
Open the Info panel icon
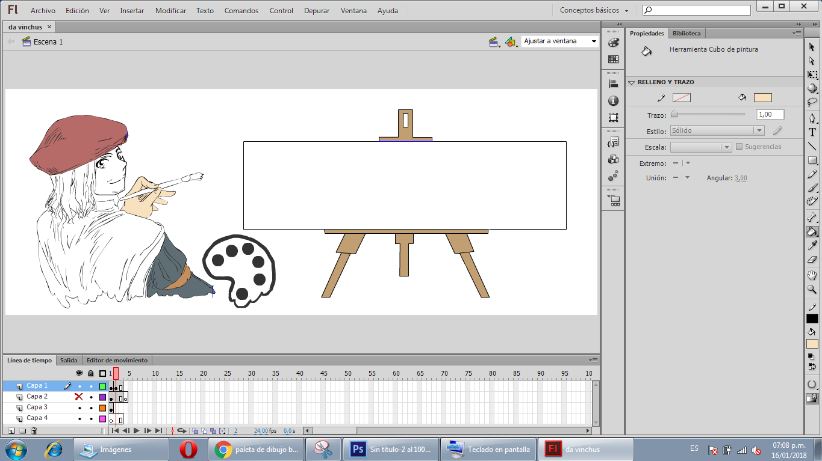614,101
